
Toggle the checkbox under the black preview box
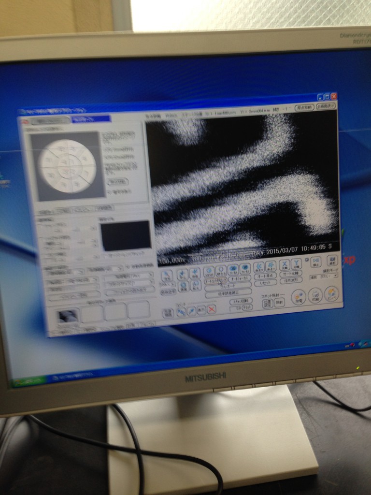point(105,255)
